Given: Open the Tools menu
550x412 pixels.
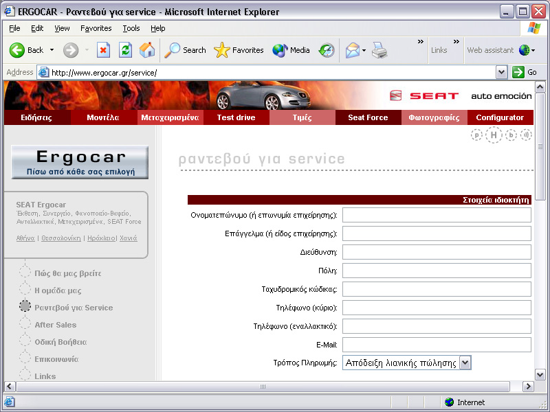Looking at the screenshot, I should (131, 28).
